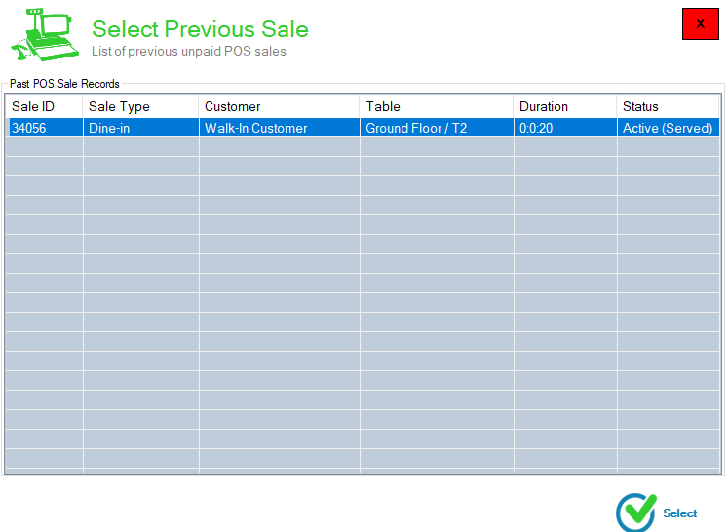Click the green cash register icon

(x=45, y=35)
